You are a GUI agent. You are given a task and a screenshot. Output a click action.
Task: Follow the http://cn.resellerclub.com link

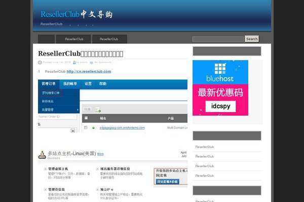tap(89, 72)
